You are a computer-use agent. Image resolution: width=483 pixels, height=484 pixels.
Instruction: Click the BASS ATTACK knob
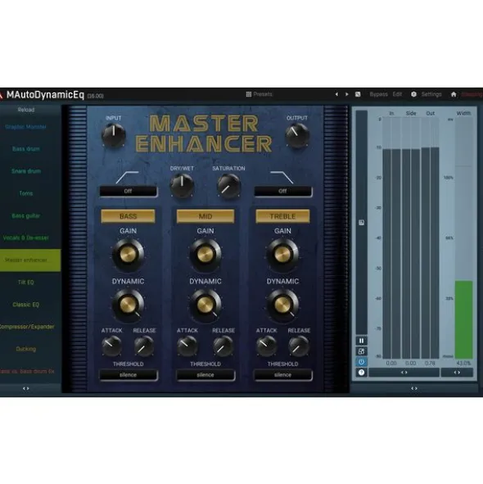tap(111, 346)
